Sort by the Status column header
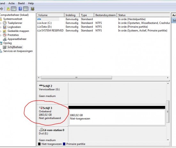 (143, 15)
